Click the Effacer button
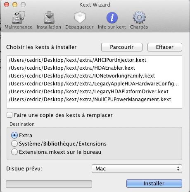This screenshot has height=192, width=190. coord(165,47)
